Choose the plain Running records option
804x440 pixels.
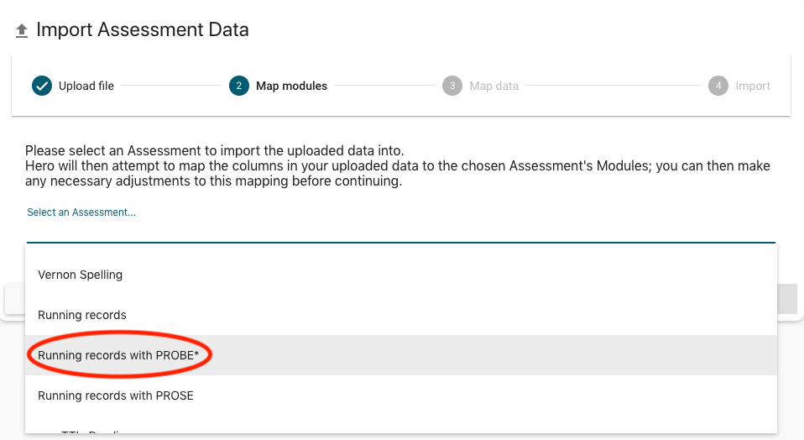click(x=82, y=315)
